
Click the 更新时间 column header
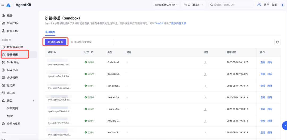(231, 52)
